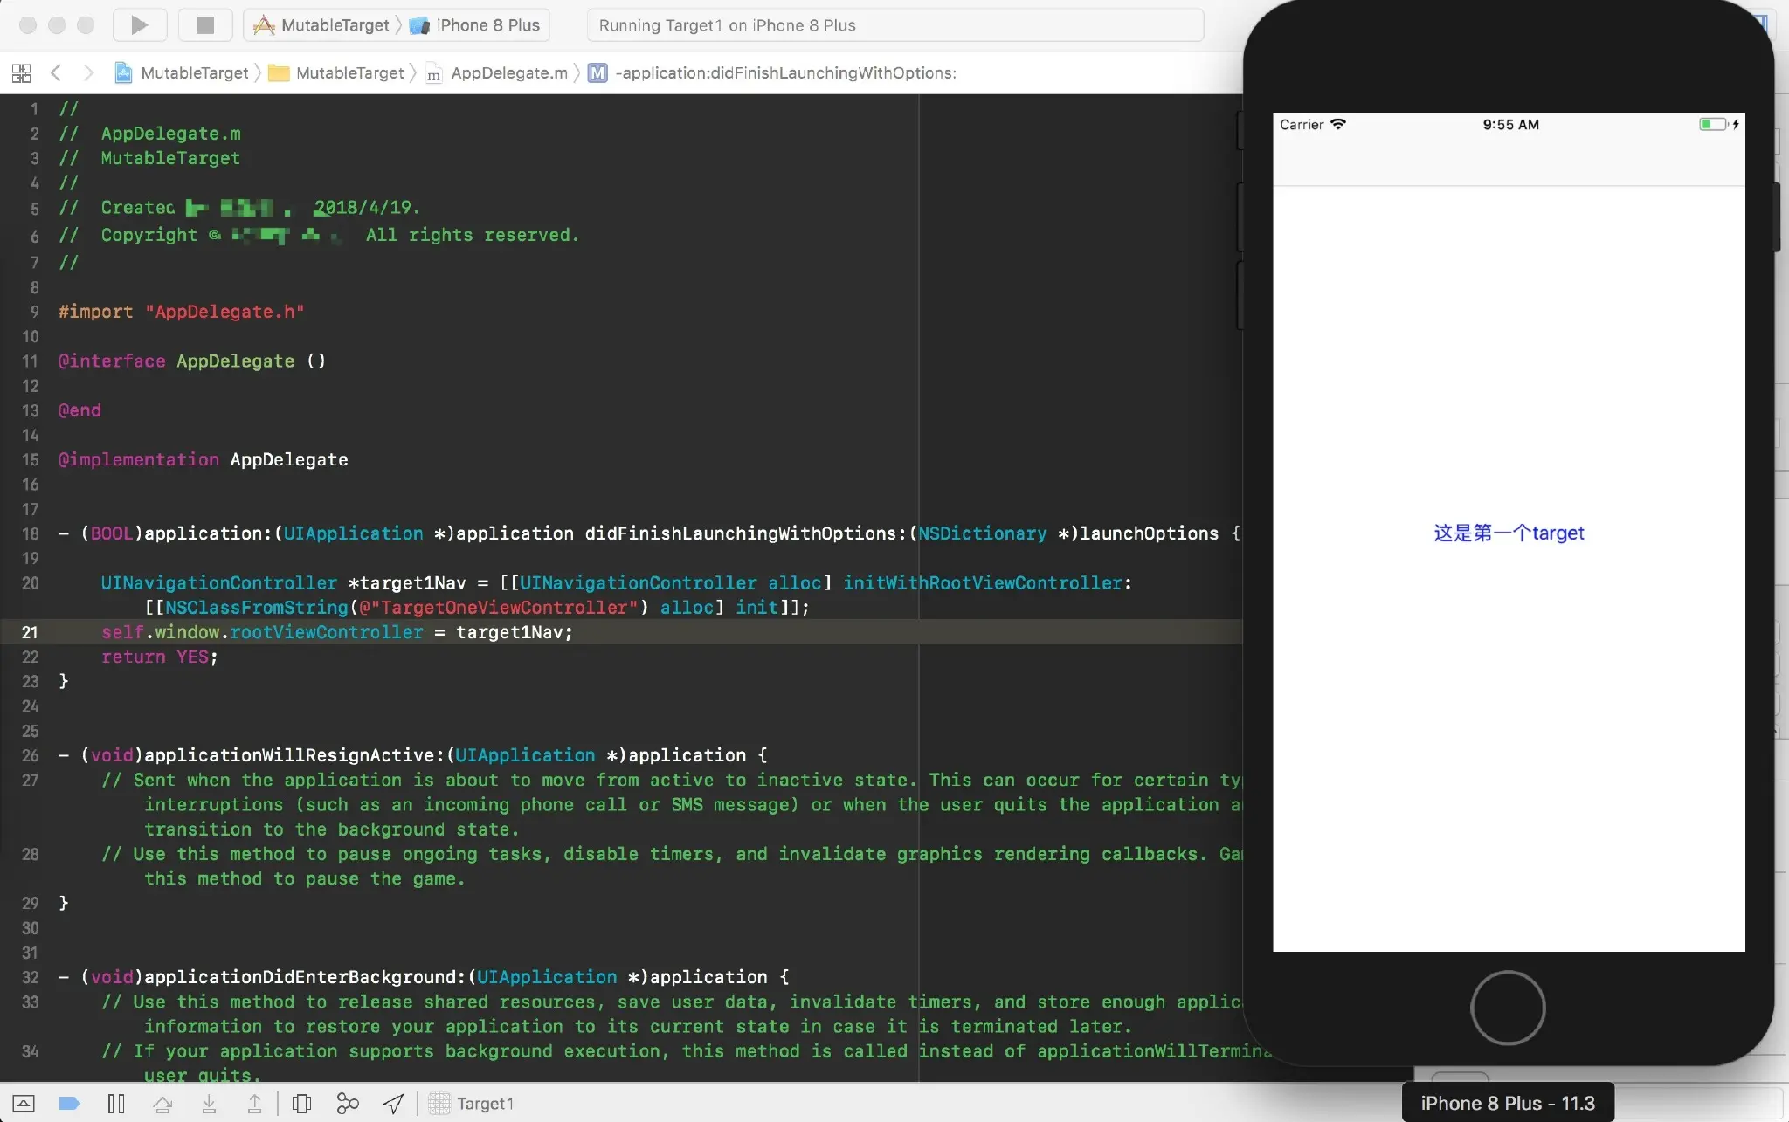Viewport: 1789px width, 1122px height.
Task: Click the Xcode scheme app icon in toolbar
Action: [264, 25]
